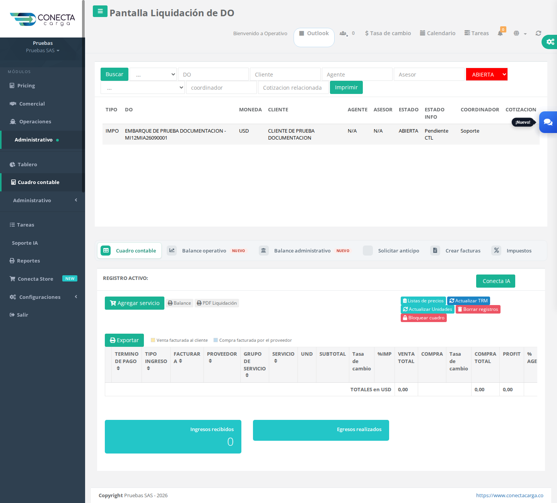The height and width of the screenshot is (503, 557).
Task: Click the Imprimir button
Action: [346, 87]
